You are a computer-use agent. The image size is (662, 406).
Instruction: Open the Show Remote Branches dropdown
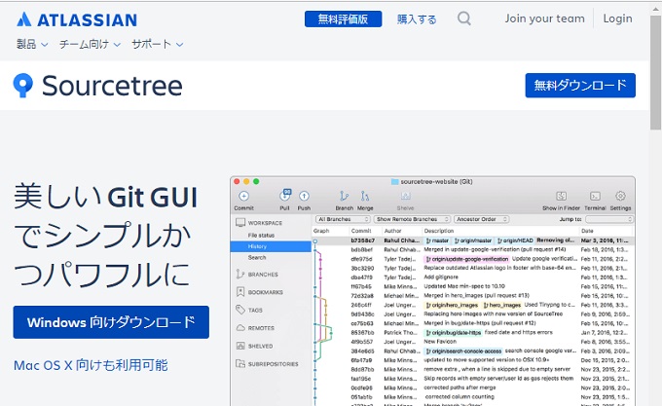pos(412,219)
